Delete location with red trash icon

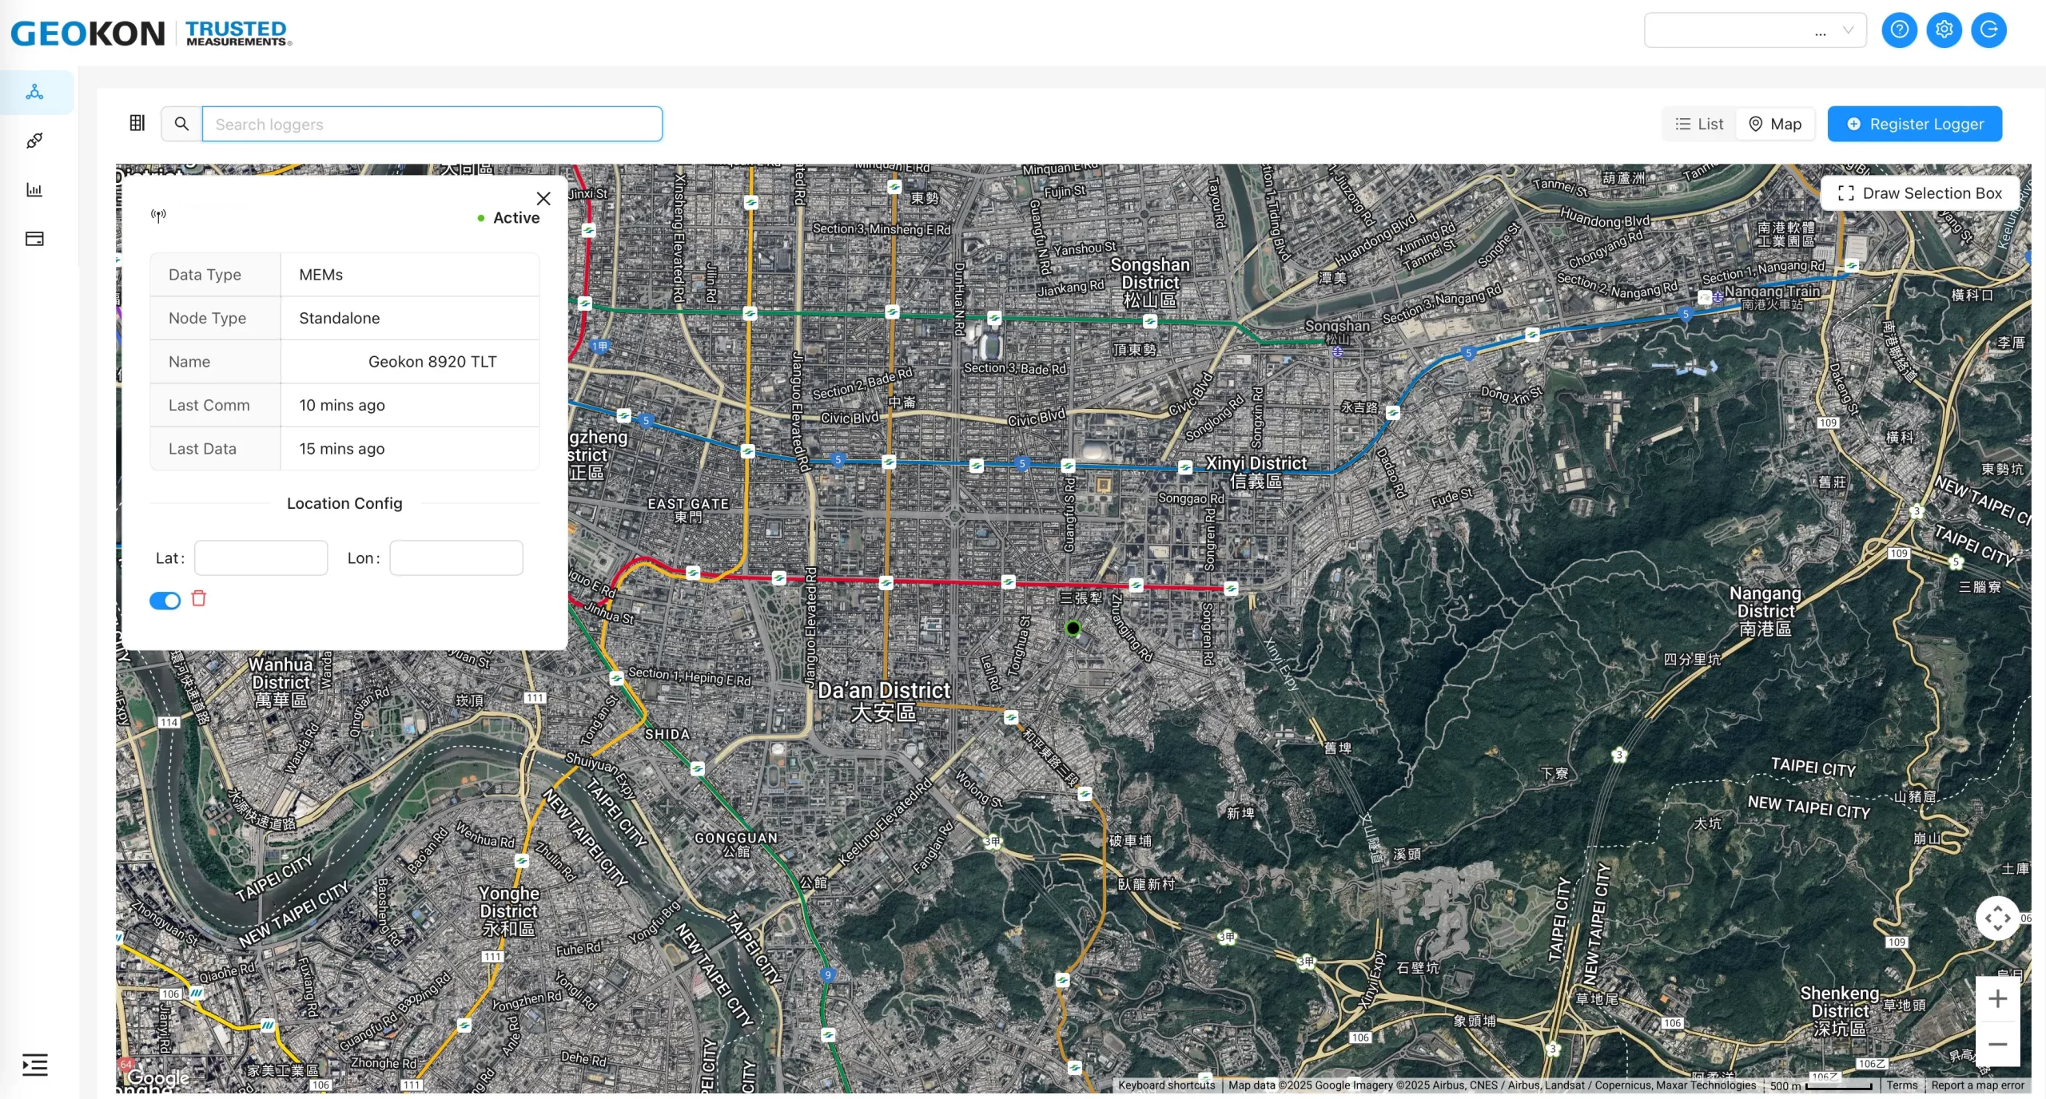(199, 598)
